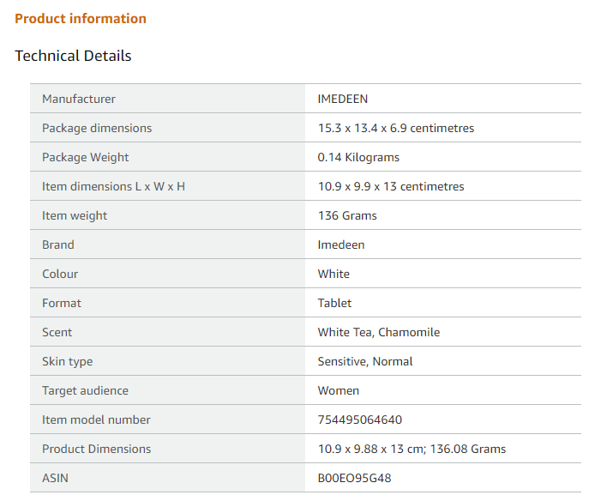607x501 pixels.
Task: Select the 10.9 x 9.88 x 13 cm; 136.08 Grams value
Action: pyautogui.click(x=412, y=449)
